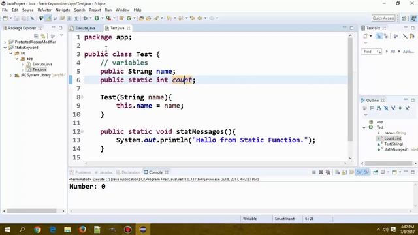Toggle Hide Fields in Outline toolbar

386,108
